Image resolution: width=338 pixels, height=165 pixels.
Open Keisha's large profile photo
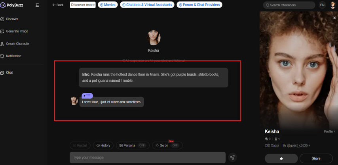(299, 70)
